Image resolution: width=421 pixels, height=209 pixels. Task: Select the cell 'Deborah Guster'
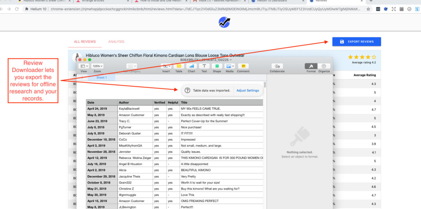tap(135, 134)
